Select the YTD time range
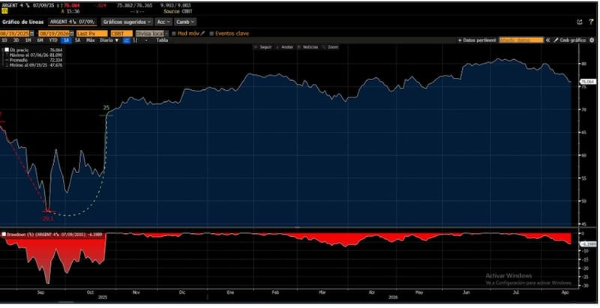The image size is (600, 308). (x=53, y=40)
